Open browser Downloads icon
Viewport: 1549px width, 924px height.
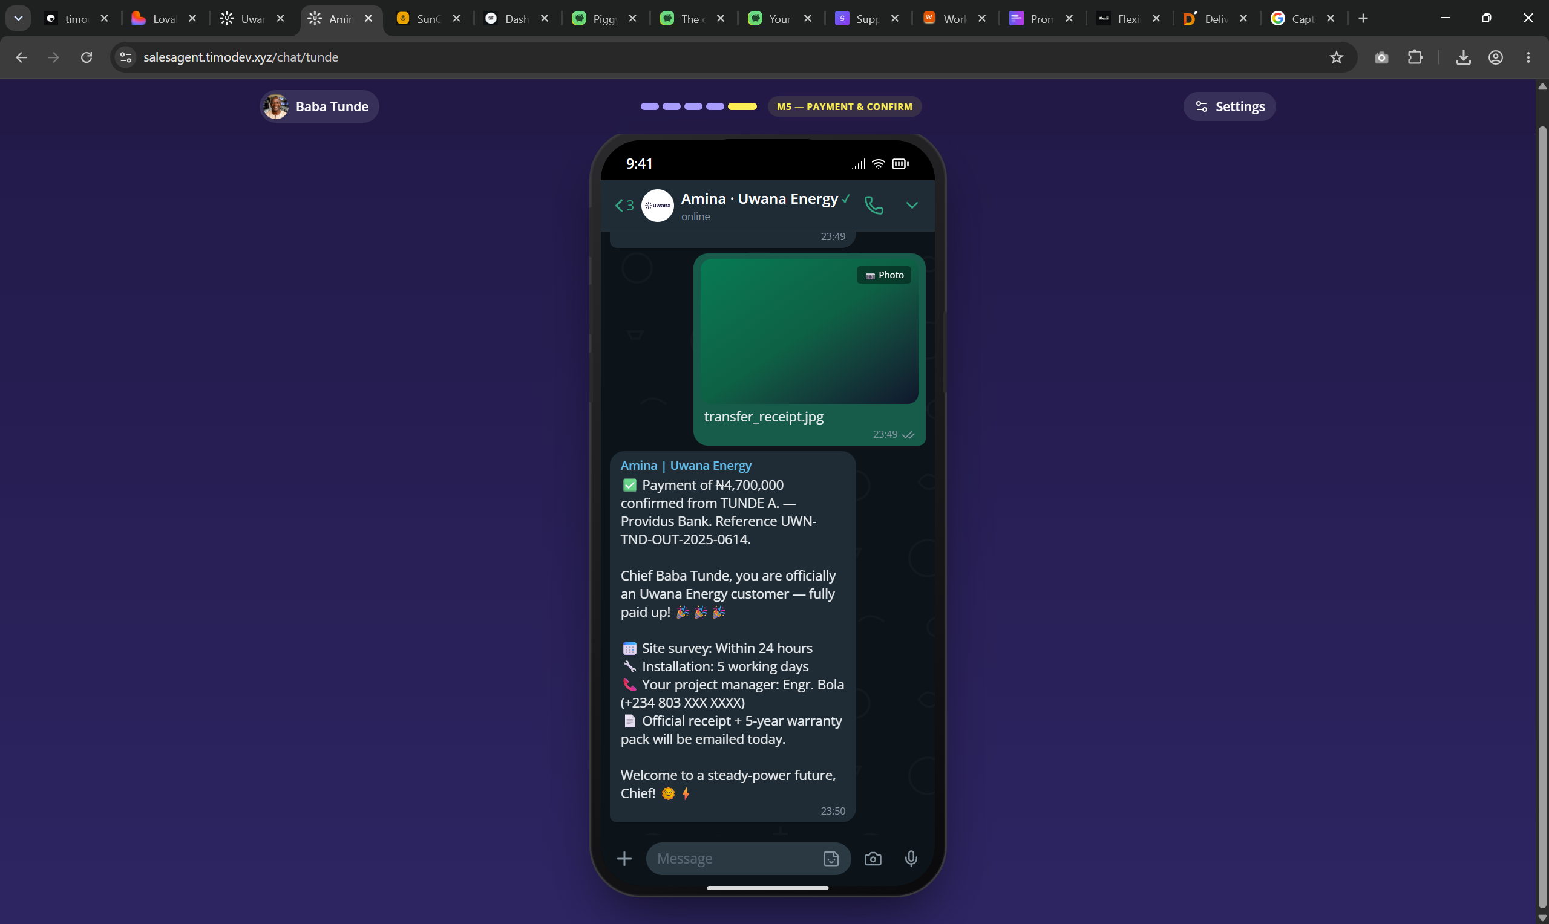(1463, 57)
